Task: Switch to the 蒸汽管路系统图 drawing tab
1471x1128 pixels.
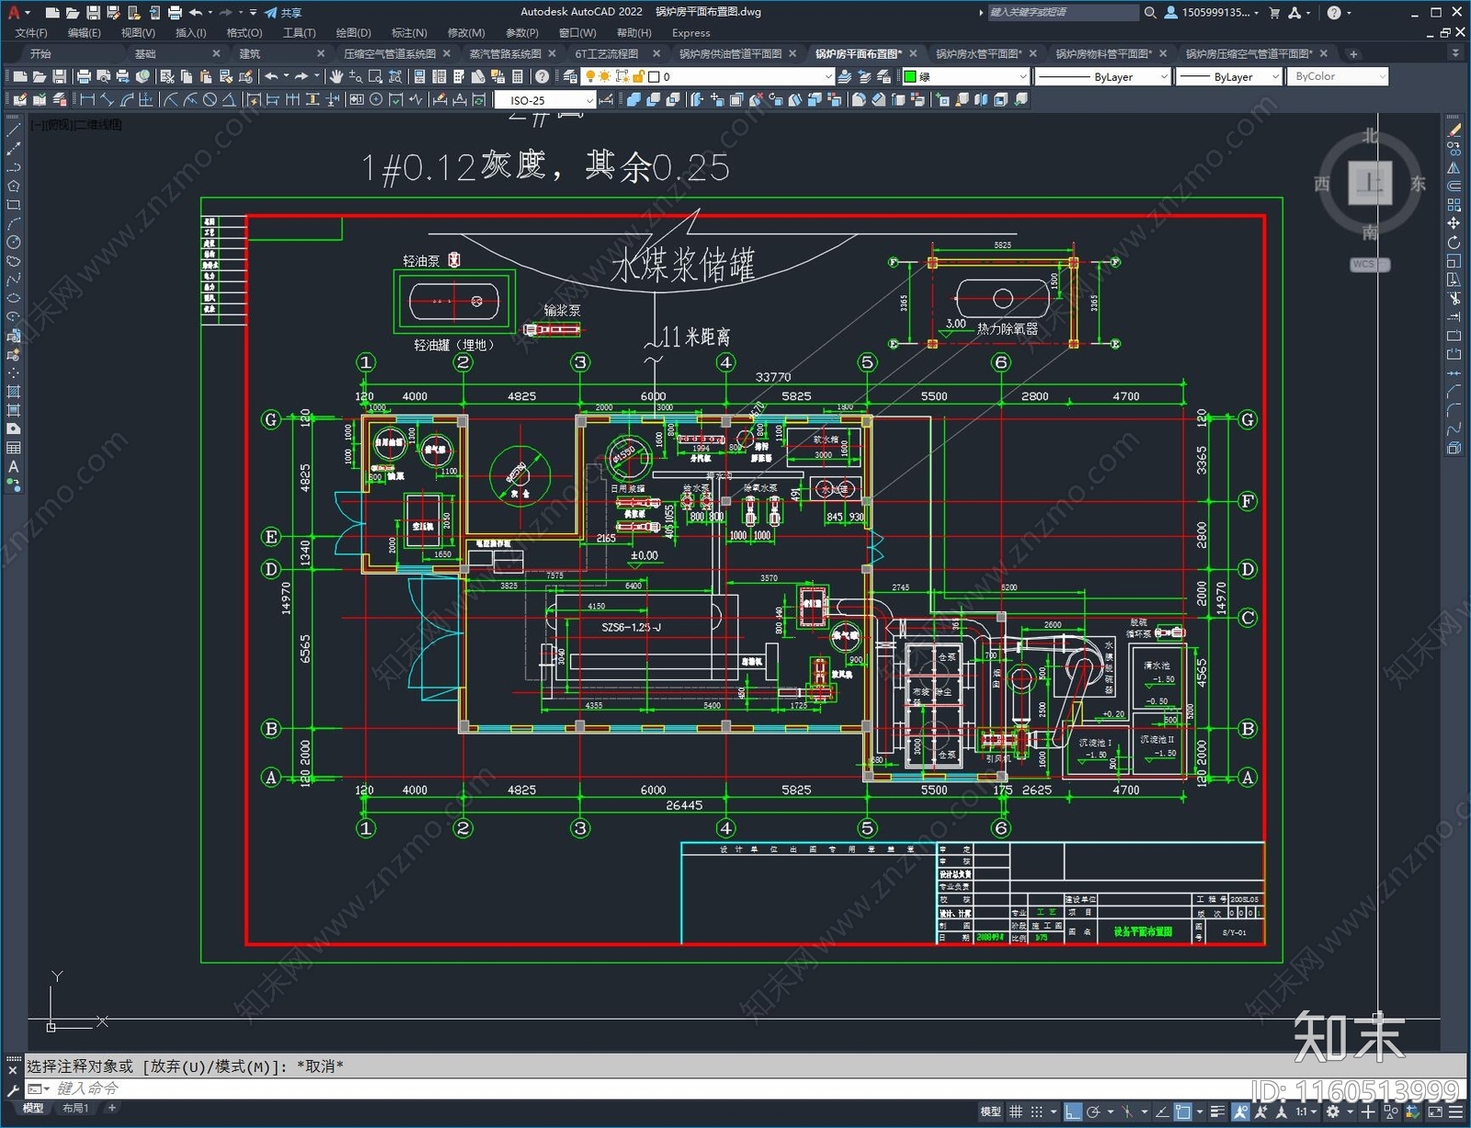Action: coord(505,54)
